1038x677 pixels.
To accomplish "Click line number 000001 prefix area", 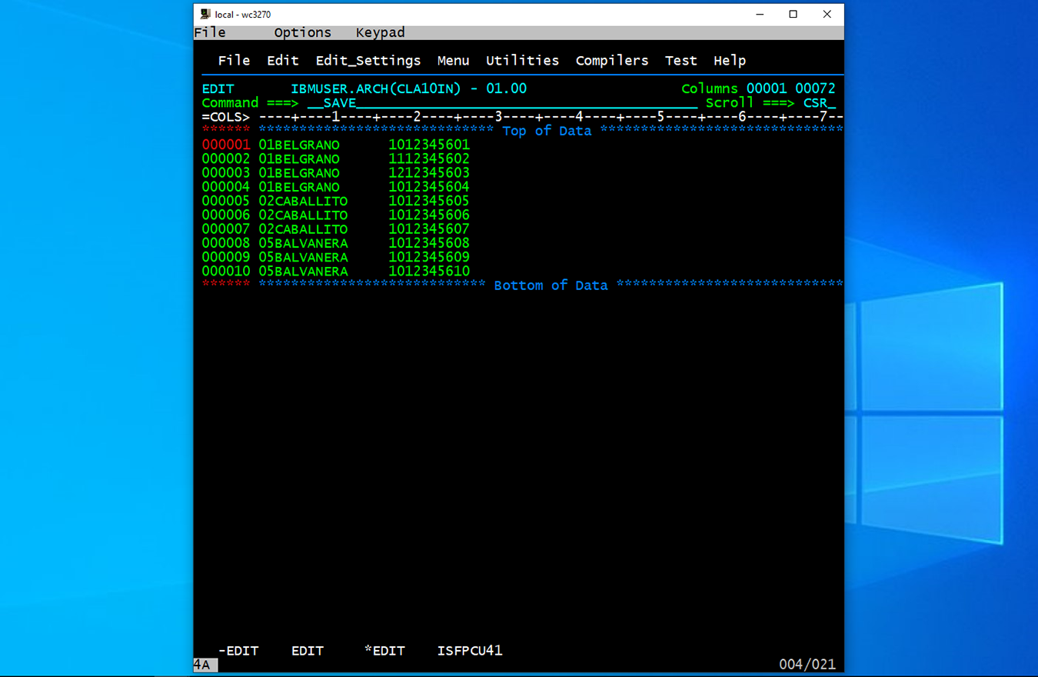I will 225,145.
